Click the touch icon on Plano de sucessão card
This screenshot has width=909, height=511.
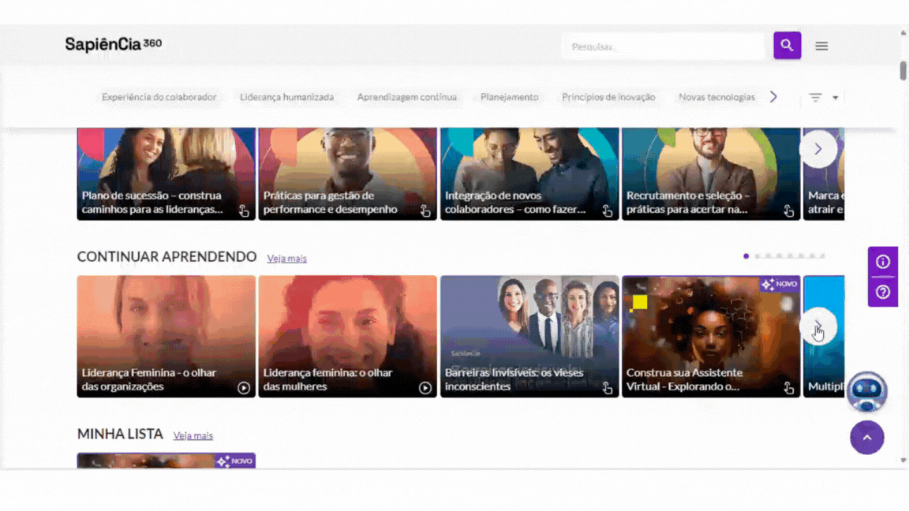[x=244, y=211]
